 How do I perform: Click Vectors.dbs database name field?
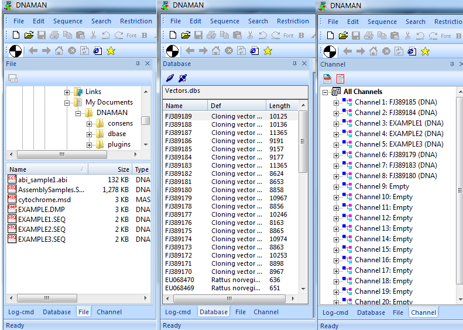(x=235, y=92)
